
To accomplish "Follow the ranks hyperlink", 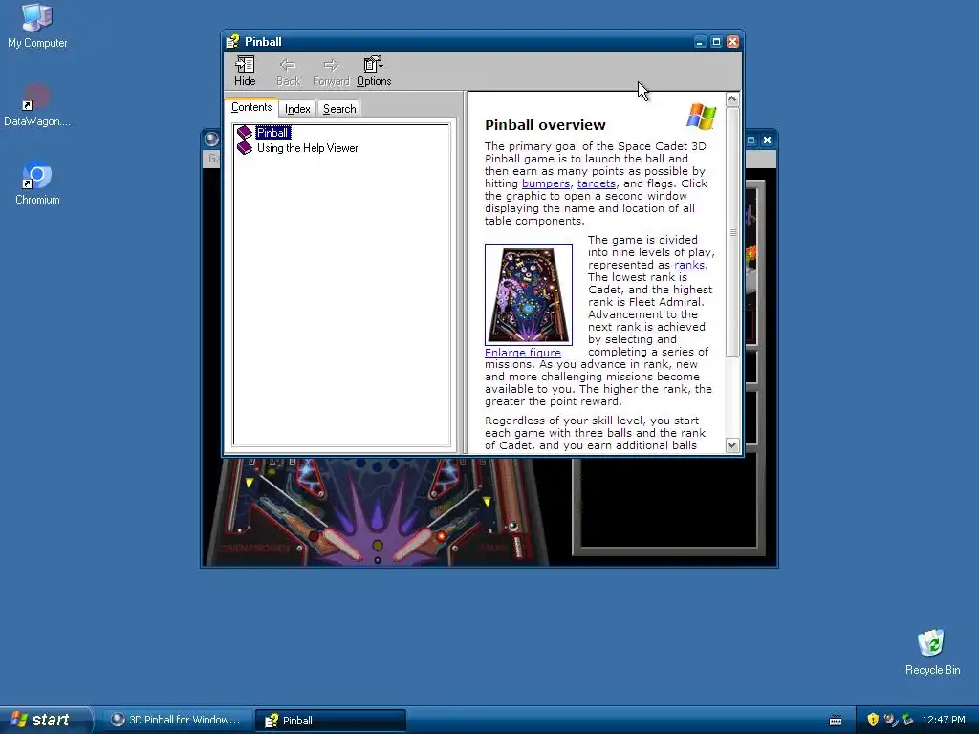I will coord(689,265).
